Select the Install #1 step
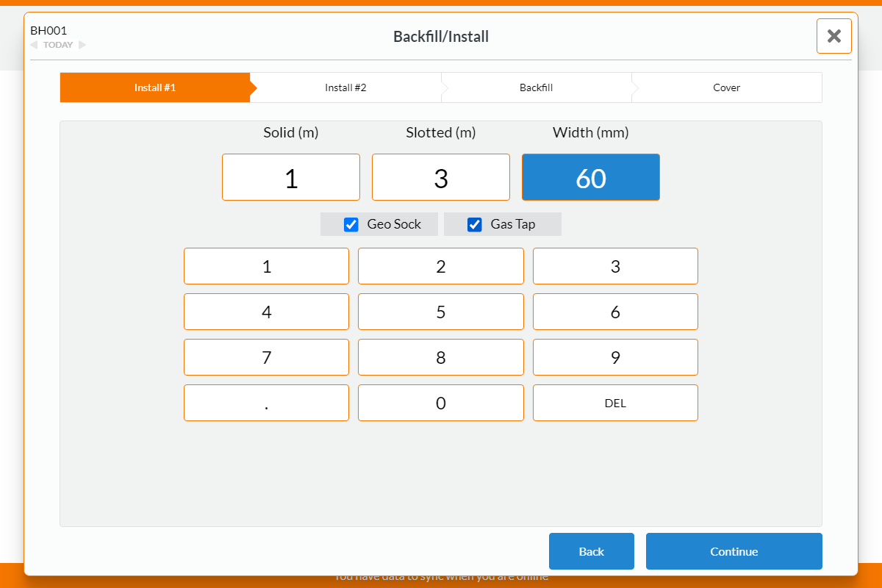 [x=155, y=87]
